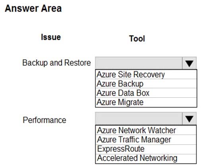This screenshot has height=167, width=201.
Task: Choose the dedicated private connection option
Action: tap(146, 149)
